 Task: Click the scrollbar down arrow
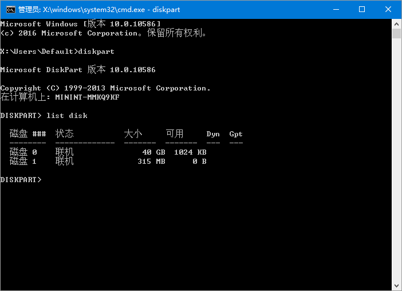point(396,285)
